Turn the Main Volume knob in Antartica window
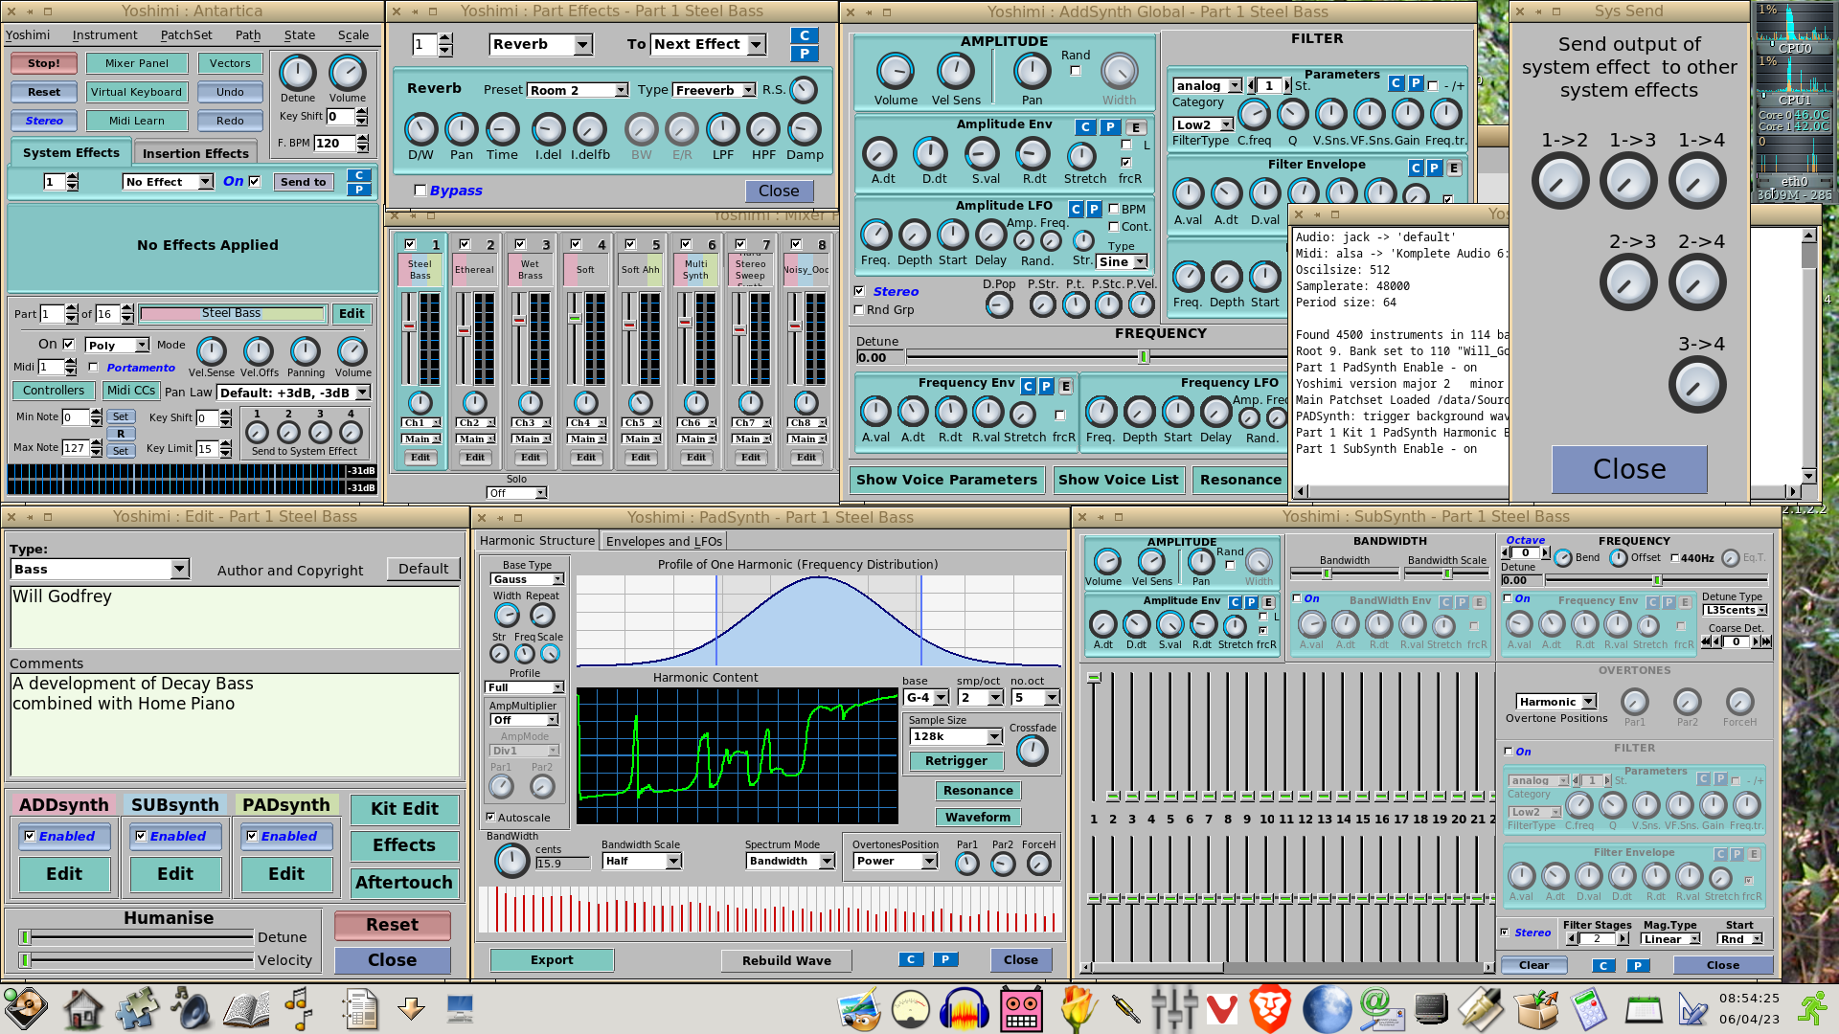 coord(347,73)
